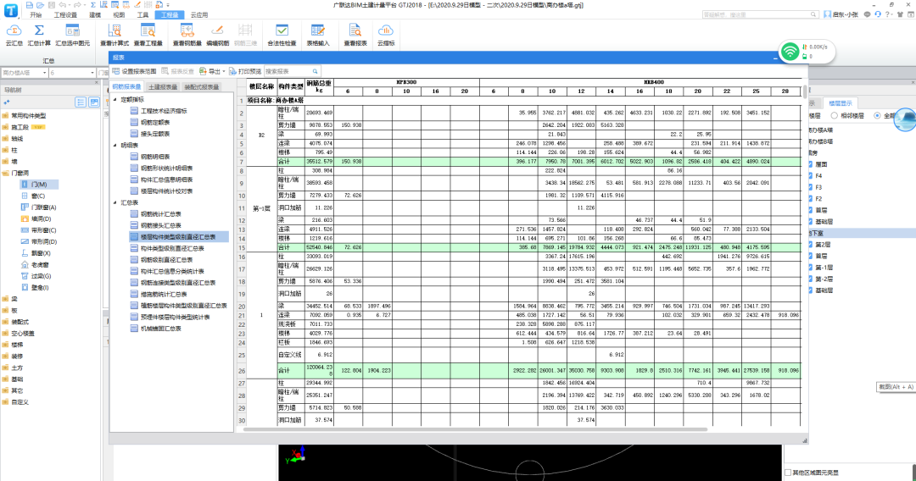916x481 pixels.
Task: Open 机械锚固汇总表 report
Action: (160, 329)
